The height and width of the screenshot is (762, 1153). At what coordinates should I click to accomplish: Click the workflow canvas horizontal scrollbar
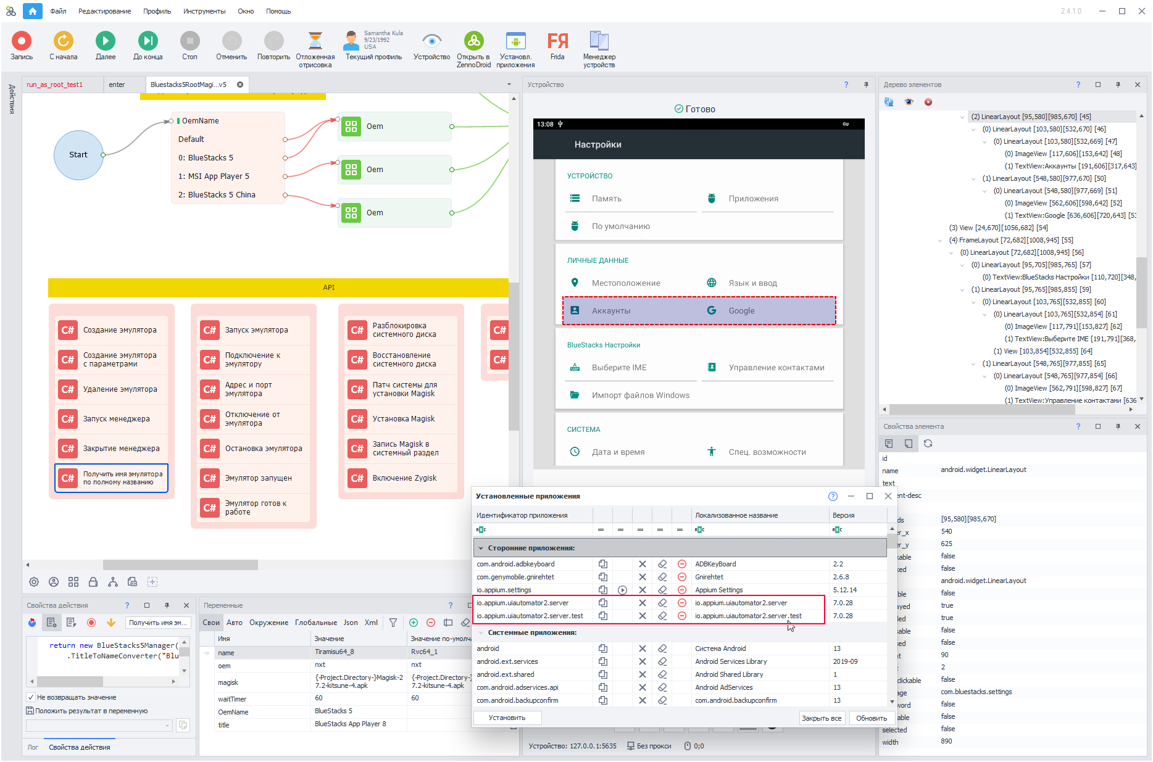[x=180, y=565]
